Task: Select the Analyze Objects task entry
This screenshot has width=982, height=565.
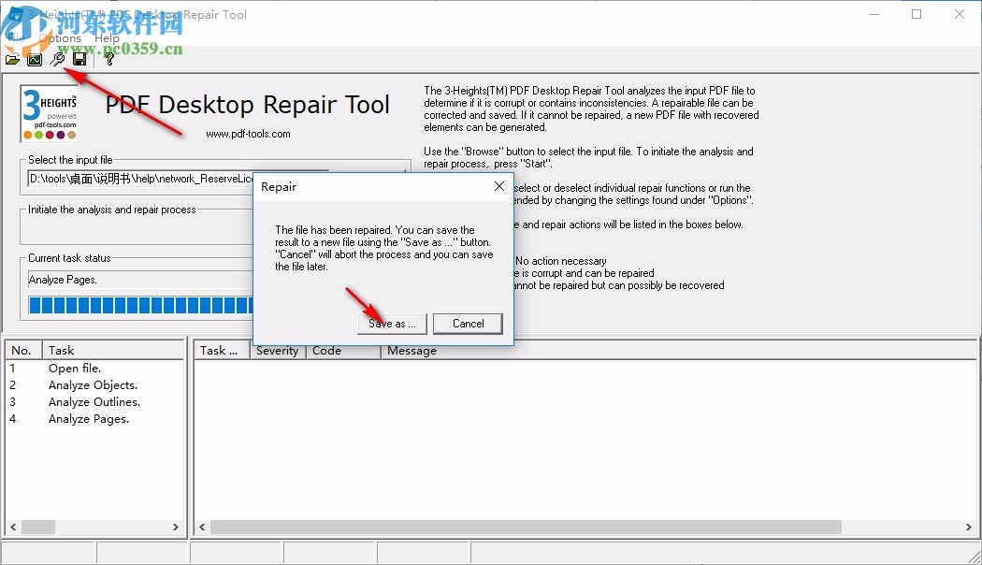Action: (92, 384)
